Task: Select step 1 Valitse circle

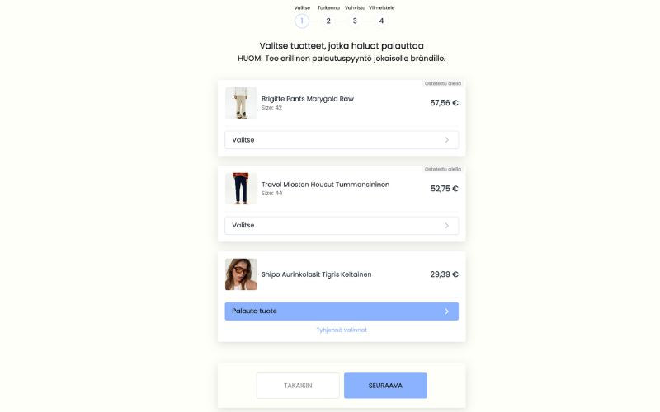Action: 302,21
